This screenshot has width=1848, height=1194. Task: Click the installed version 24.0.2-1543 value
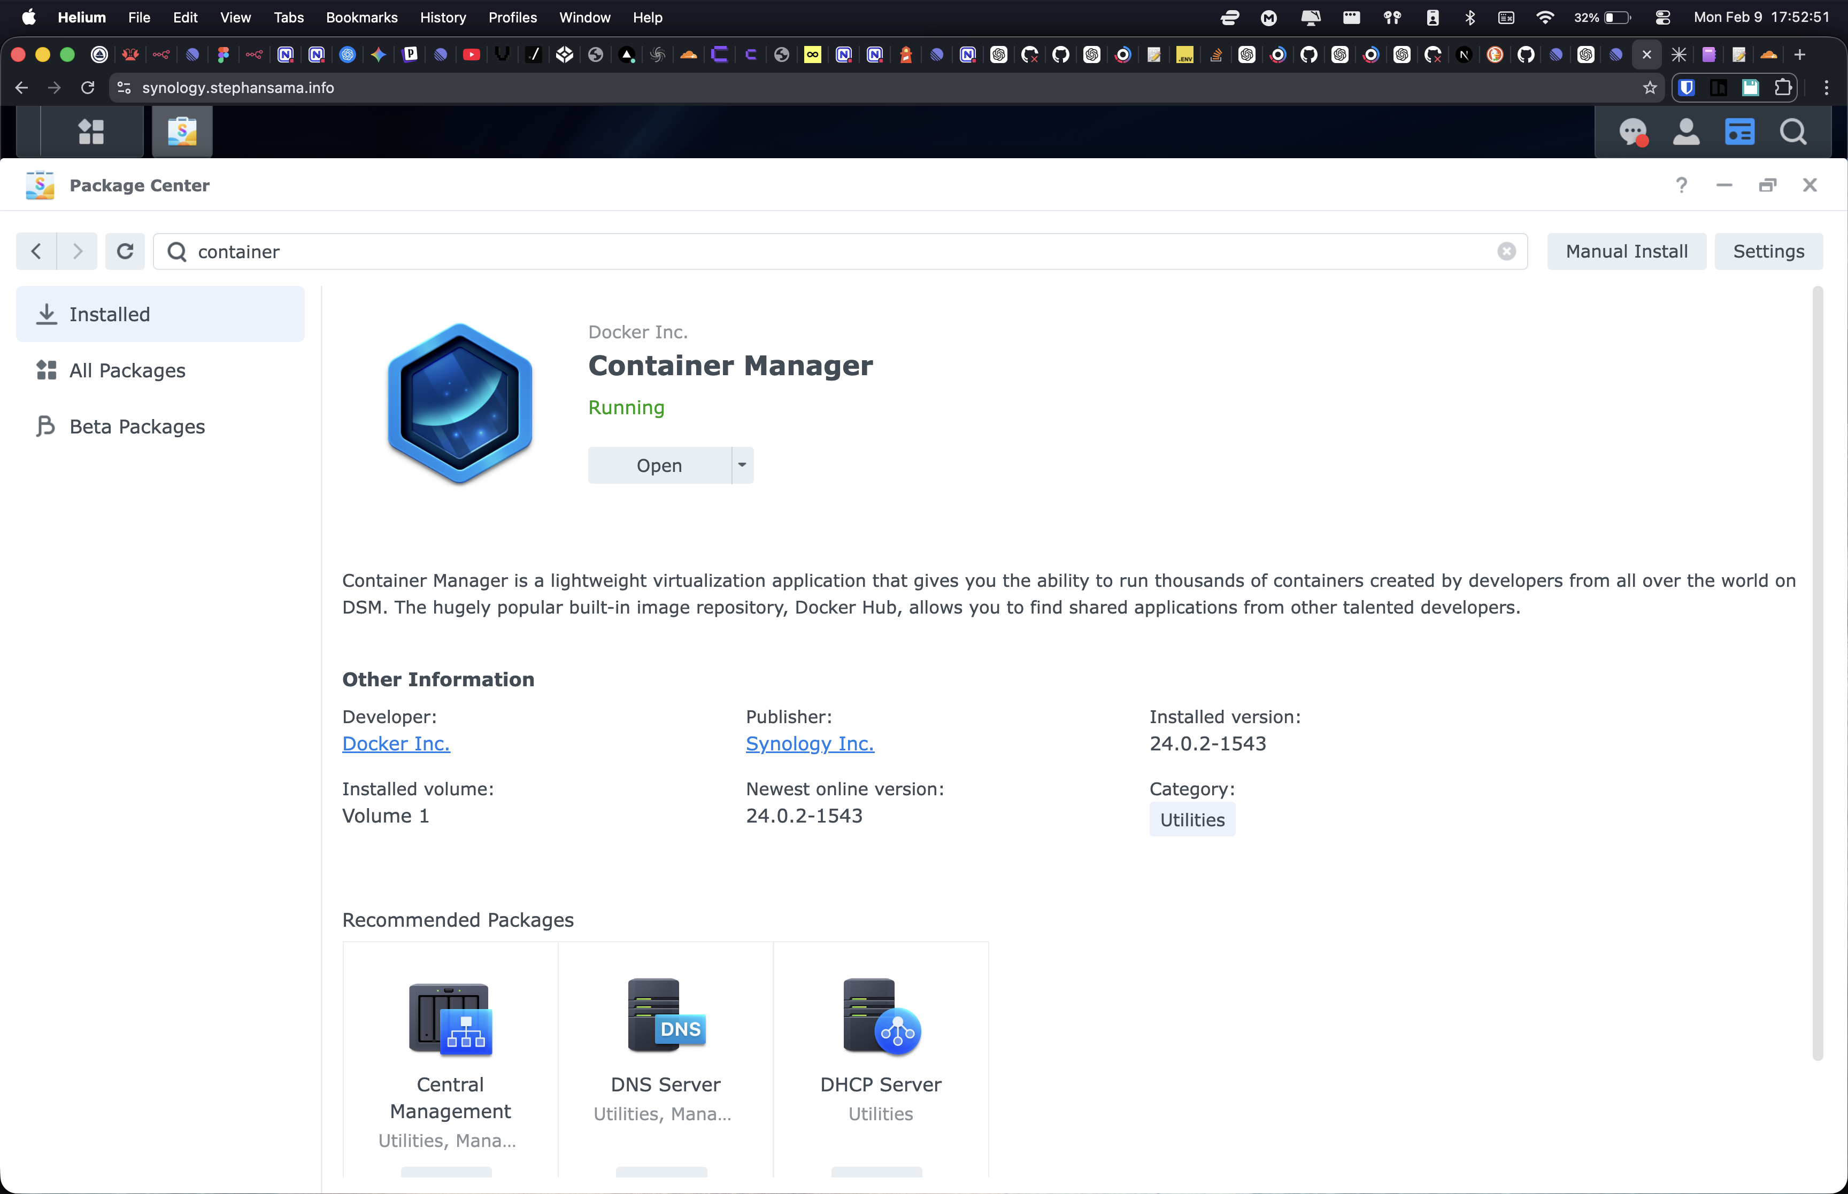click(1208, 743)
